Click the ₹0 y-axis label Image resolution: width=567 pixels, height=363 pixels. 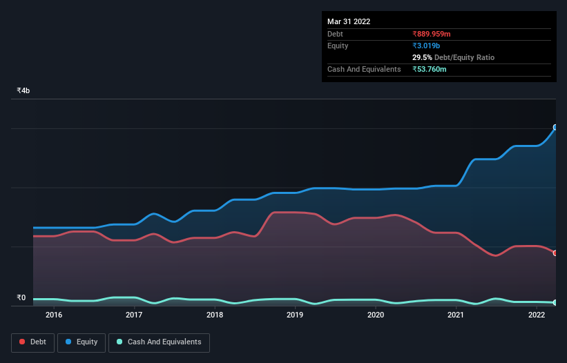tap(21, 297)
